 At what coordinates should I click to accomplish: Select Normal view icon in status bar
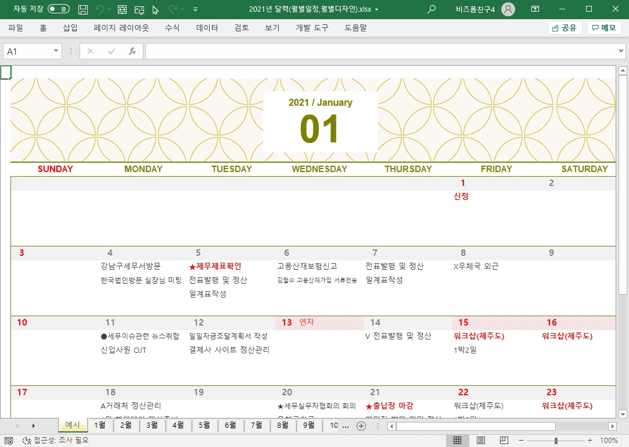[457, 440]
